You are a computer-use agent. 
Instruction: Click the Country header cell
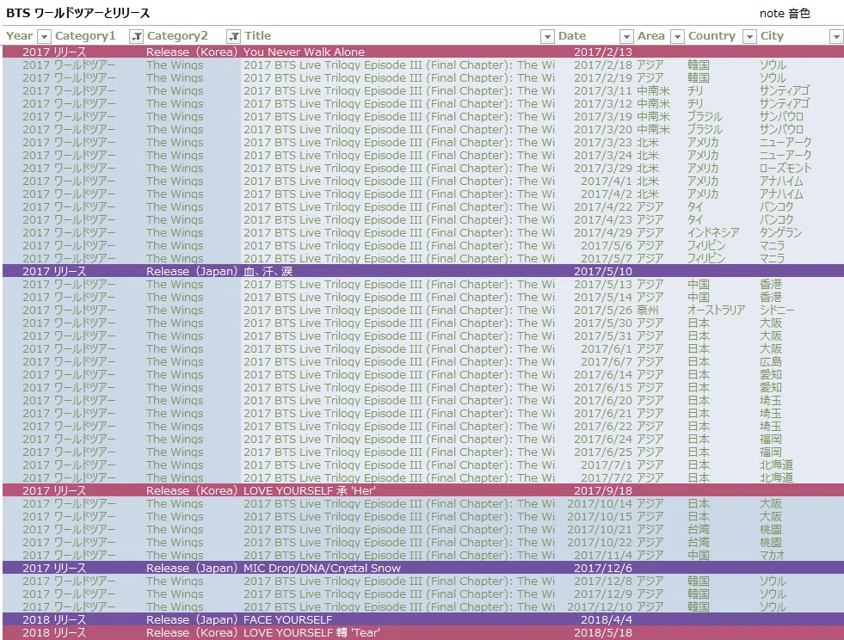(x=712, y=36)
